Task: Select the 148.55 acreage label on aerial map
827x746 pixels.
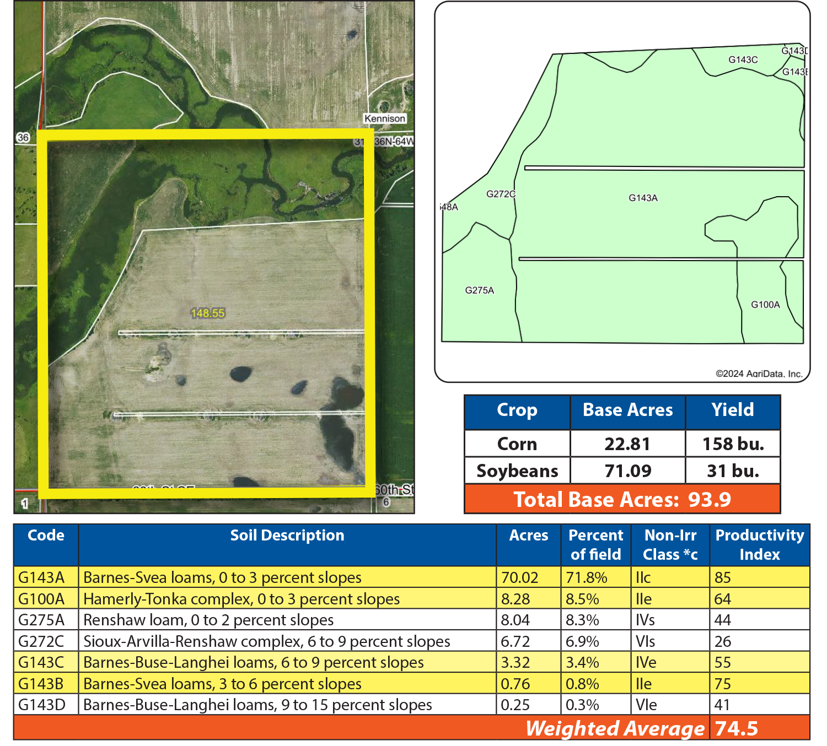Action: tap(207, 313)
